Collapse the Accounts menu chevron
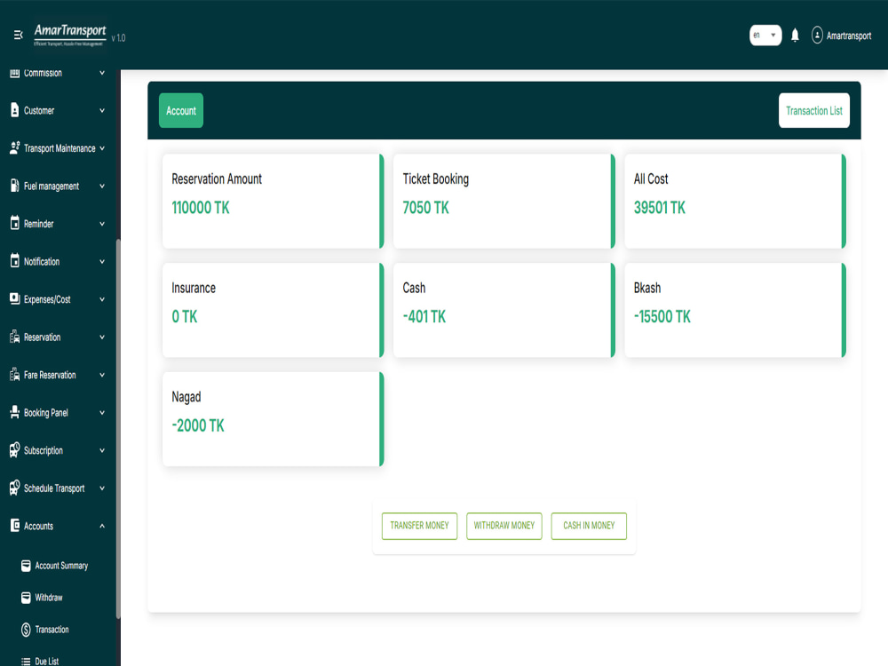 (x=102, y=526)
